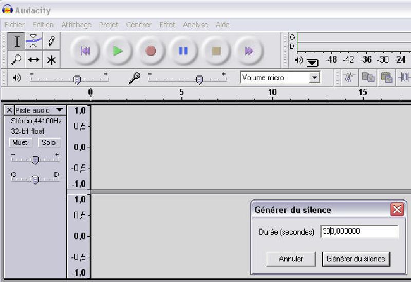Click the Stop square button
Viewport: 411px width, 282px height.
point(216,51)
